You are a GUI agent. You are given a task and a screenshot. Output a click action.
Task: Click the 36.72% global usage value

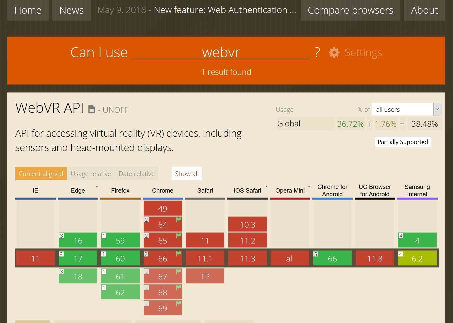pyautogui.click(x=350, y=124)
